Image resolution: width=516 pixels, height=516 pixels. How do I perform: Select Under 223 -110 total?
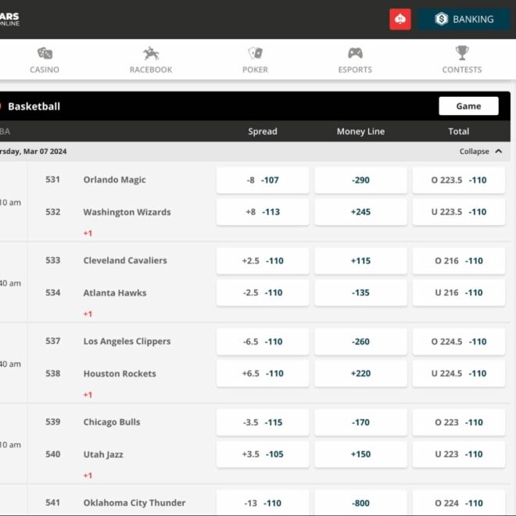[459, 454]
